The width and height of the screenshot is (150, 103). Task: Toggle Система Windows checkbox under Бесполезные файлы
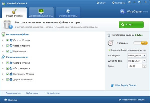click(x=7, y=40)
